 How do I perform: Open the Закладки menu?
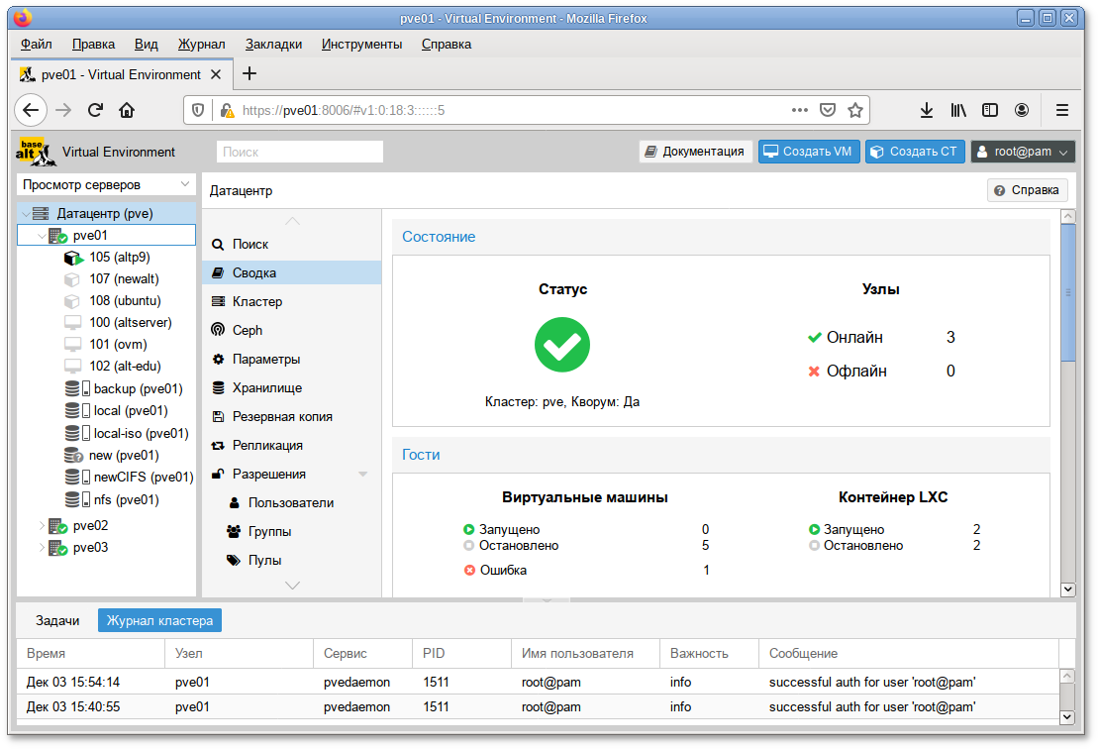pos(274,45)
